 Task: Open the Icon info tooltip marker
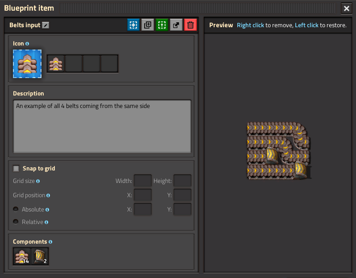click(x=27, y=44)
